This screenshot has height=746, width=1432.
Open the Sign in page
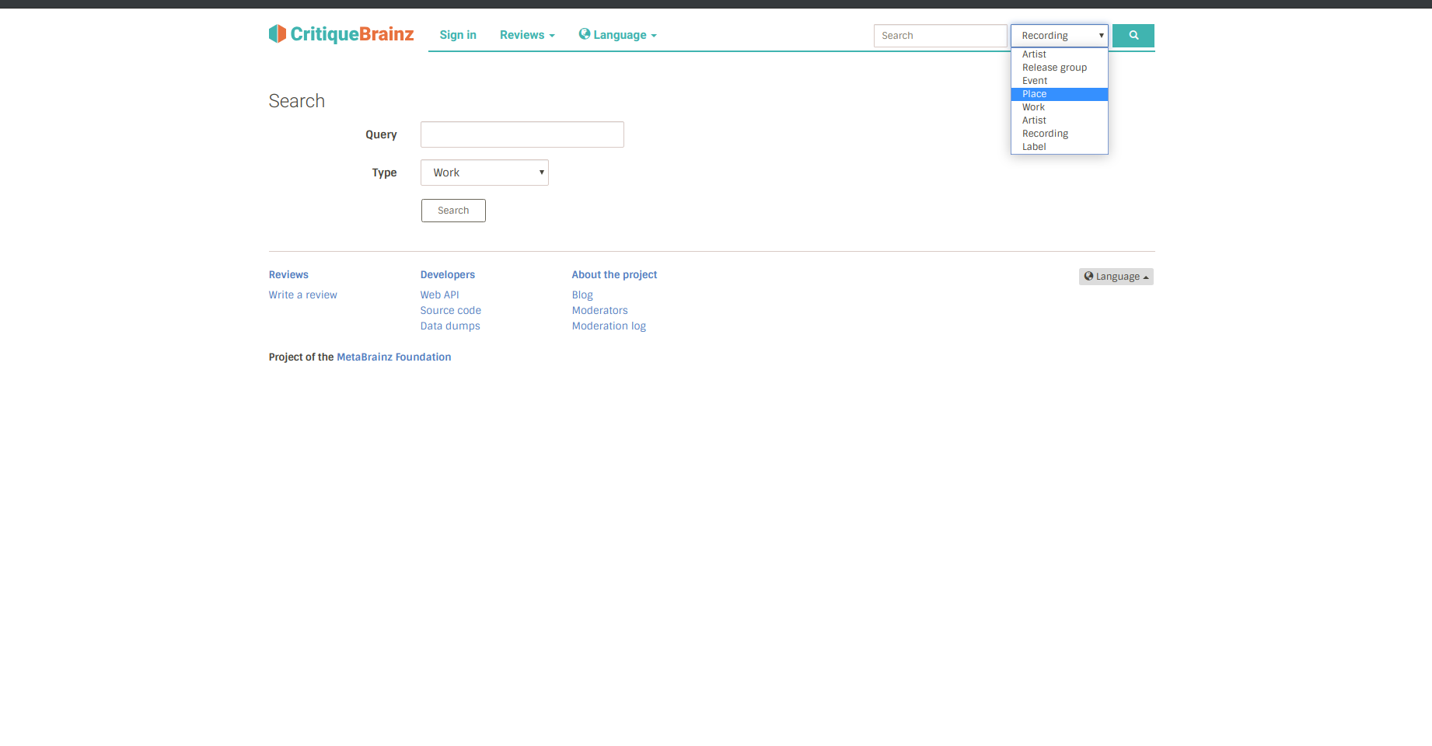click(x=457, y=35)
